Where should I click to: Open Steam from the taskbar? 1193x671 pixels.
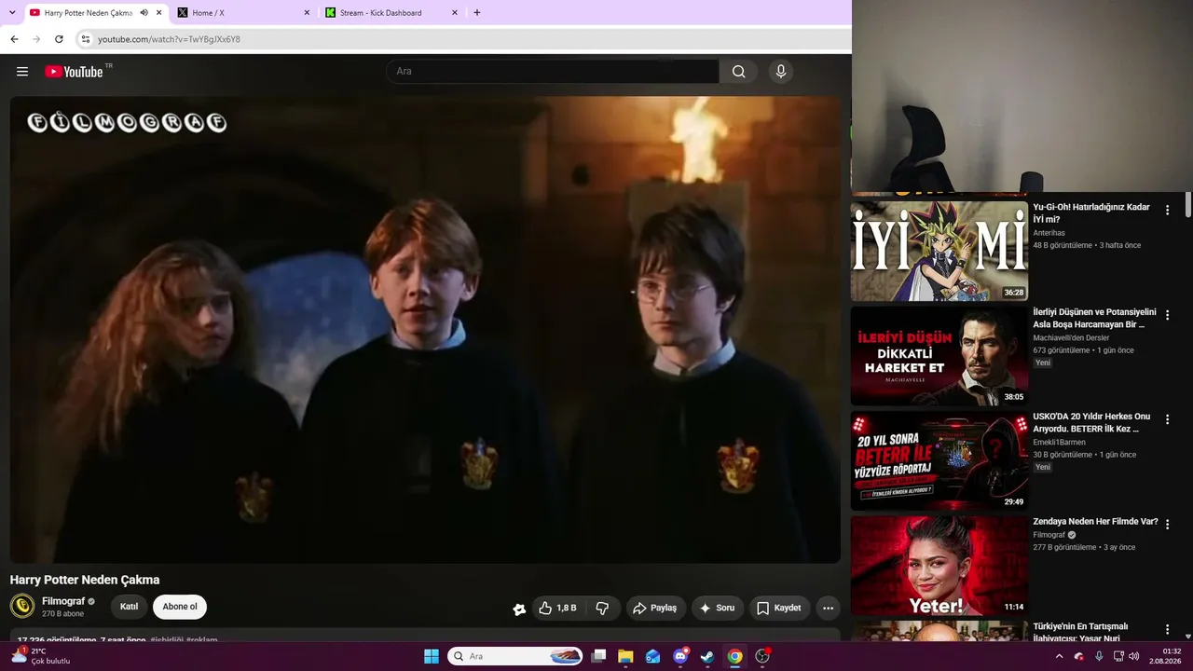click(x=707, y=656)
